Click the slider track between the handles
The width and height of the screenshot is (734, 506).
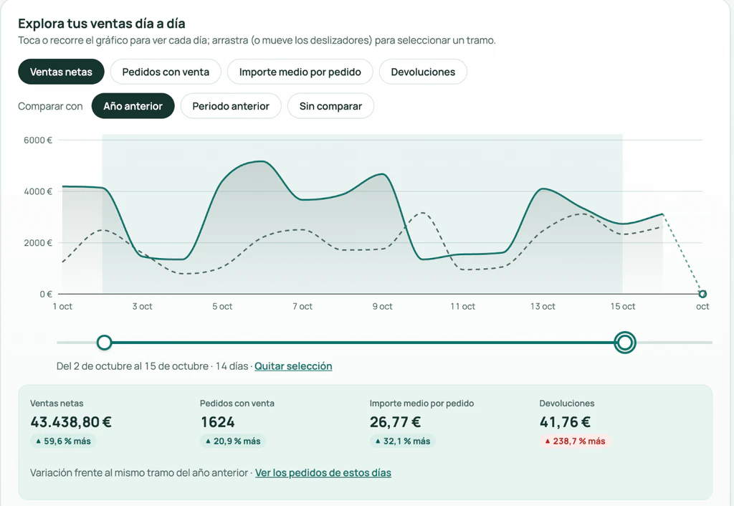click(364, 343)
